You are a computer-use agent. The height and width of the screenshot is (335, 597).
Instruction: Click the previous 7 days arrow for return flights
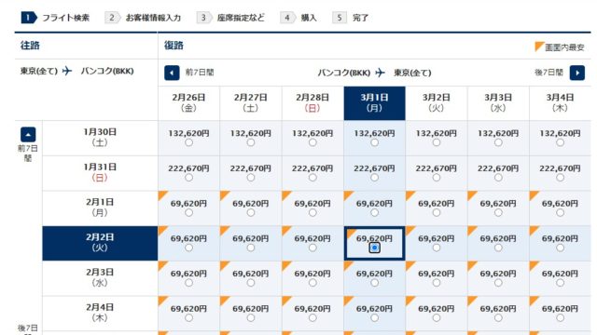tap(172, 73)
